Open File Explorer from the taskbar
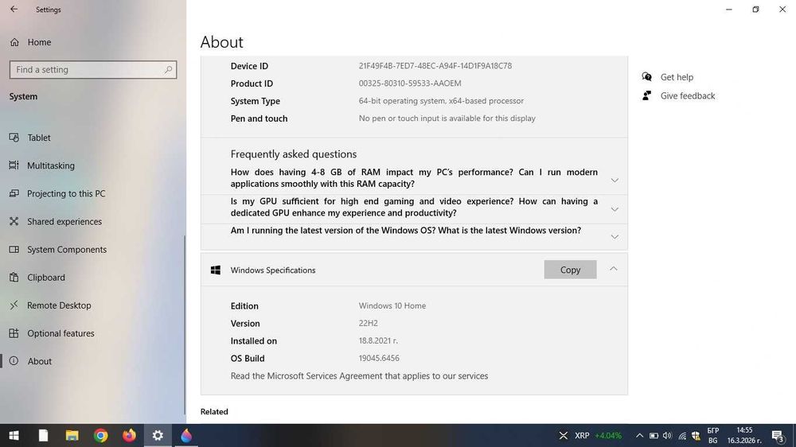This screenshot has width=796, height=447. pyautogui.click(x=72, y=435)
